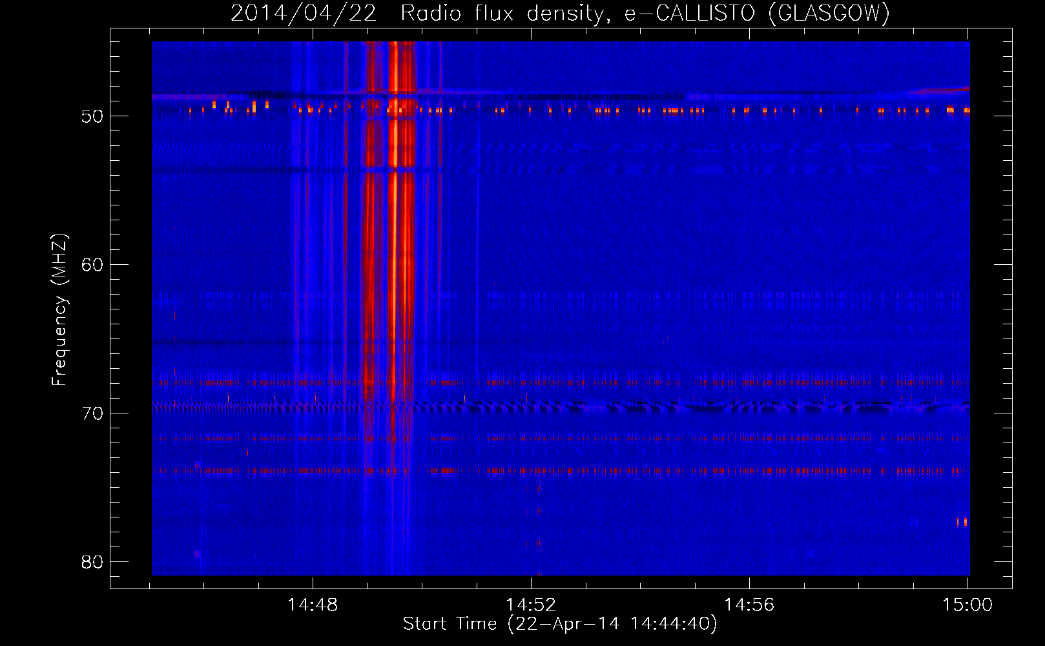
Task: Click the 'Frequency (MHZ)' axis label
Action: pos(59,309)
